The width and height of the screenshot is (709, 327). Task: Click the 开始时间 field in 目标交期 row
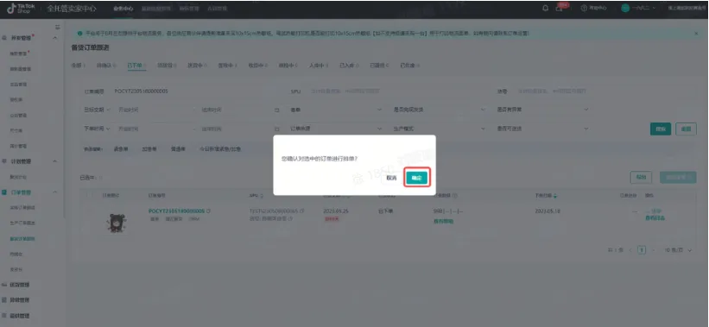coord(154,110)
